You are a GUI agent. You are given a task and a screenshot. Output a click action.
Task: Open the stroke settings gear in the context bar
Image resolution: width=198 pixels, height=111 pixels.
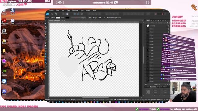pos(90,18)
